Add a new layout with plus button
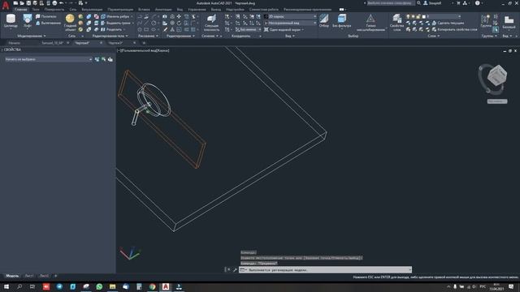520x292 pixels. click(x=56, y=276)
